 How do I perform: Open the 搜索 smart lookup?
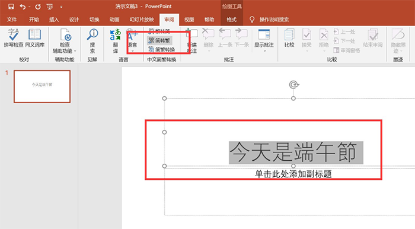click(x=92, y=41)
